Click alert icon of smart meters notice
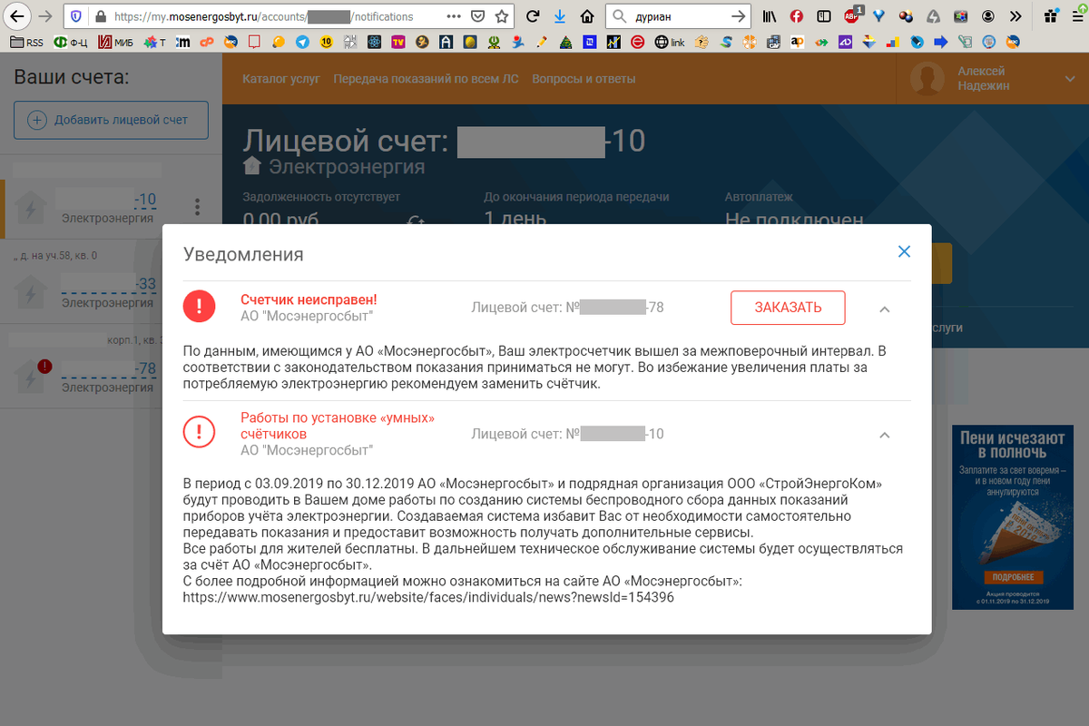 200,432
